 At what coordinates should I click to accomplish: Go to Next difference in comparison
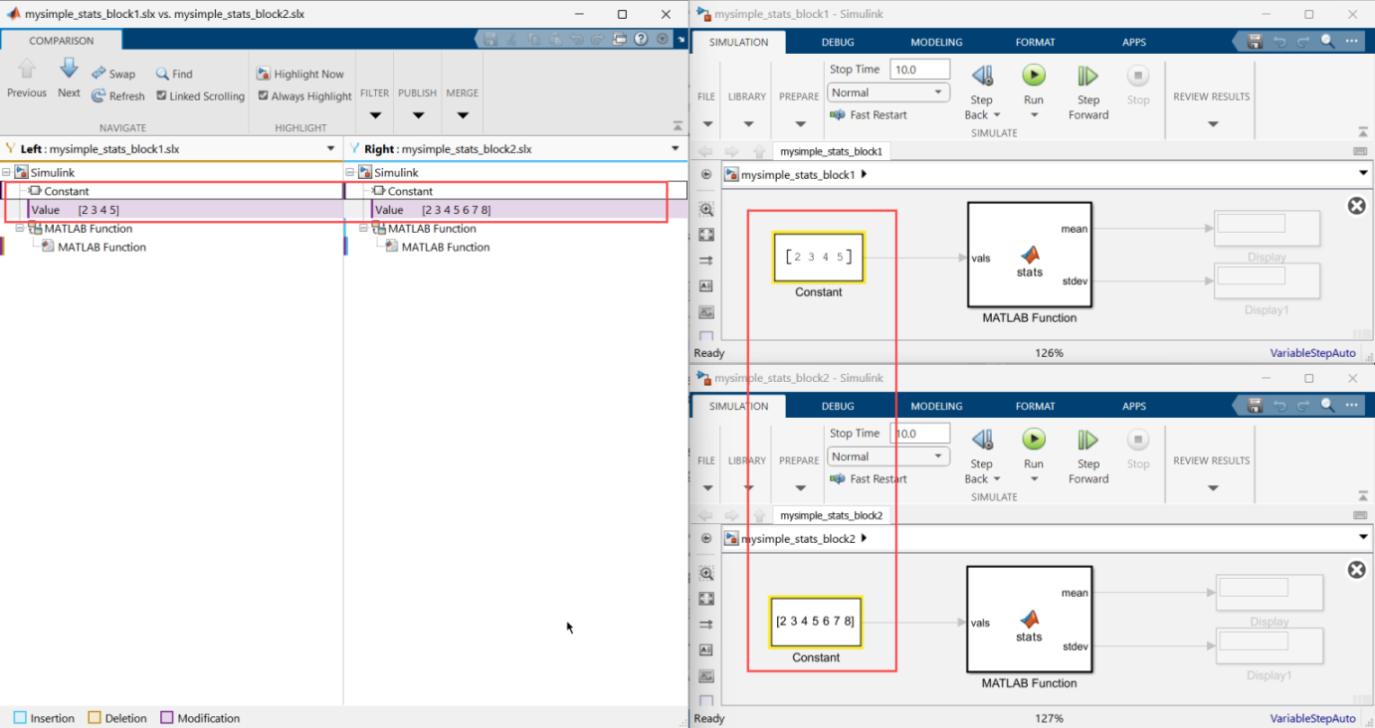(x=69, y=78)
